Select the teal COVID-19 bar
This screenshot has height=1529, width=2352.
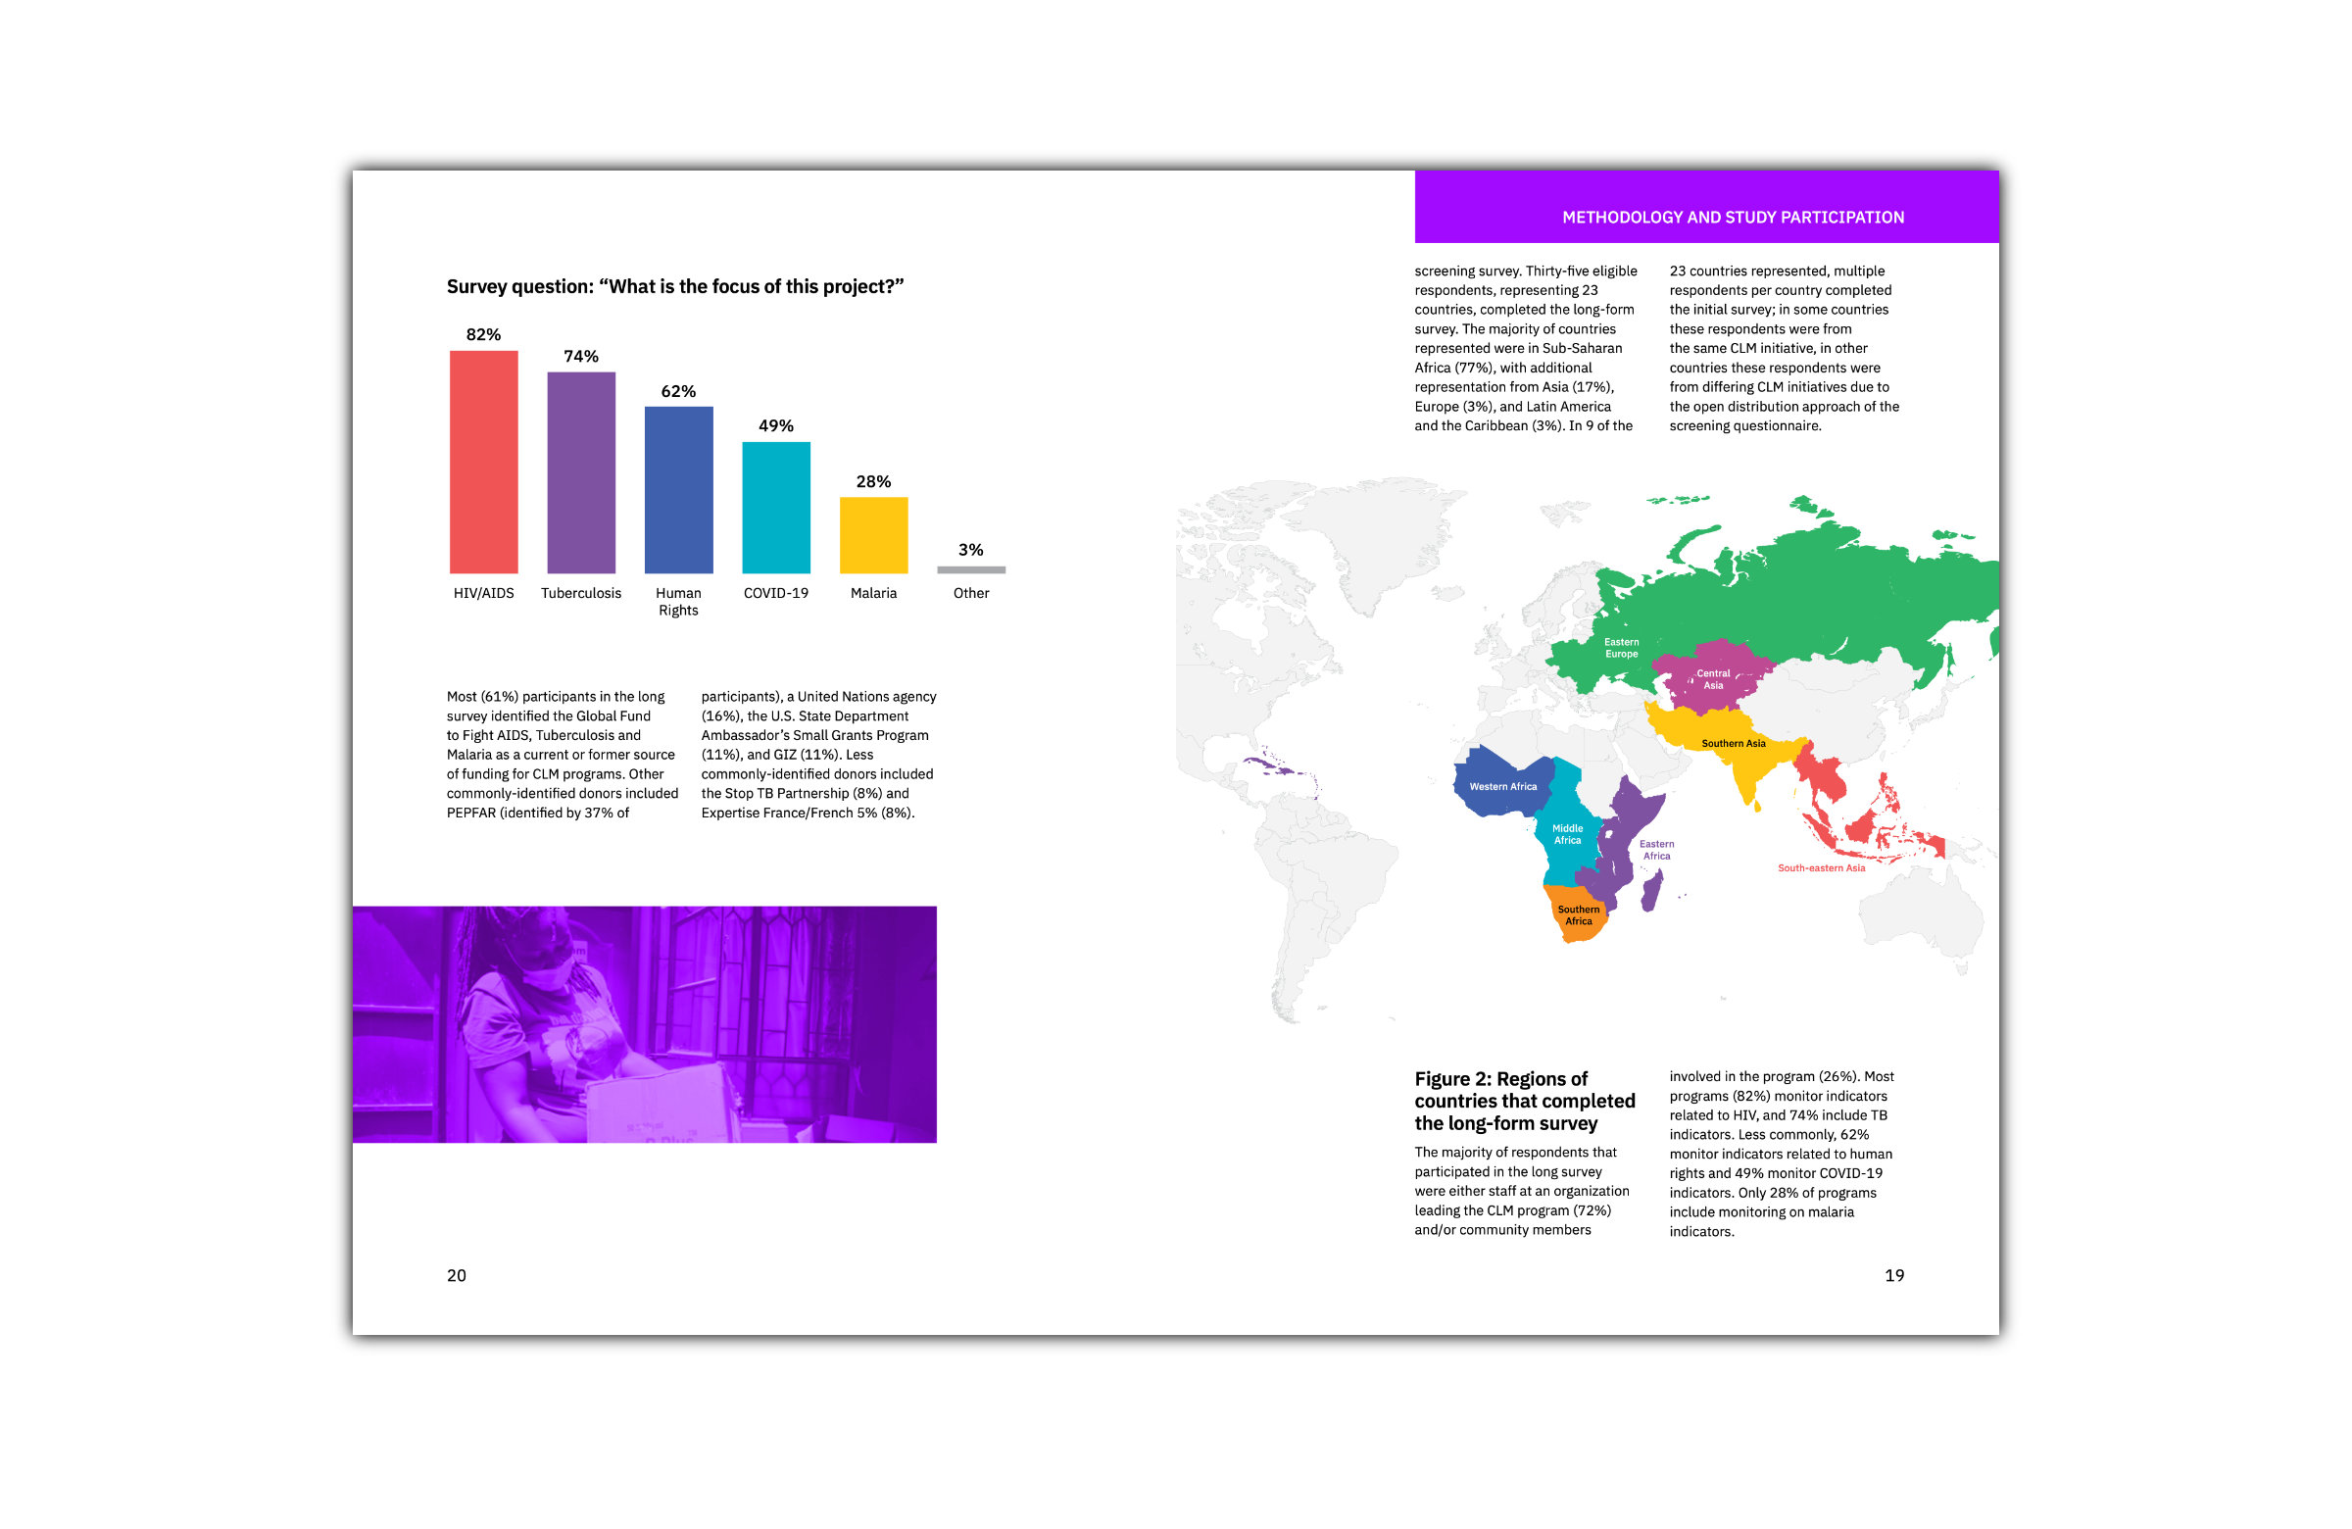pyautogui.click(x=776, y=507)
